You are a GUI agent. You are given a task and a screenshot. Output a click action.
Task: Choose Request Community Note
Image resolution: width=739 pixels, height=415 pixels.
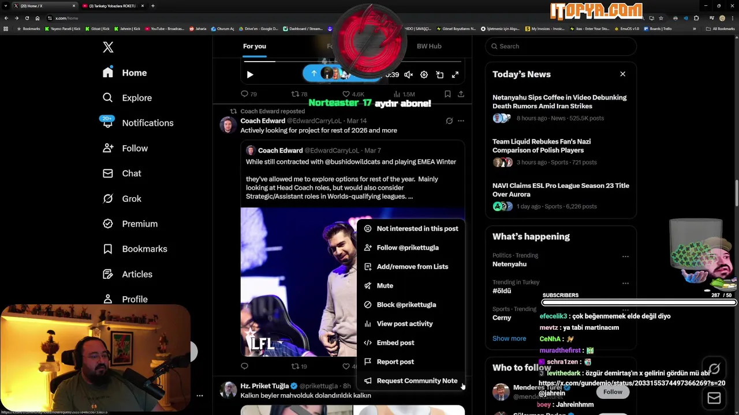[411, 381]
